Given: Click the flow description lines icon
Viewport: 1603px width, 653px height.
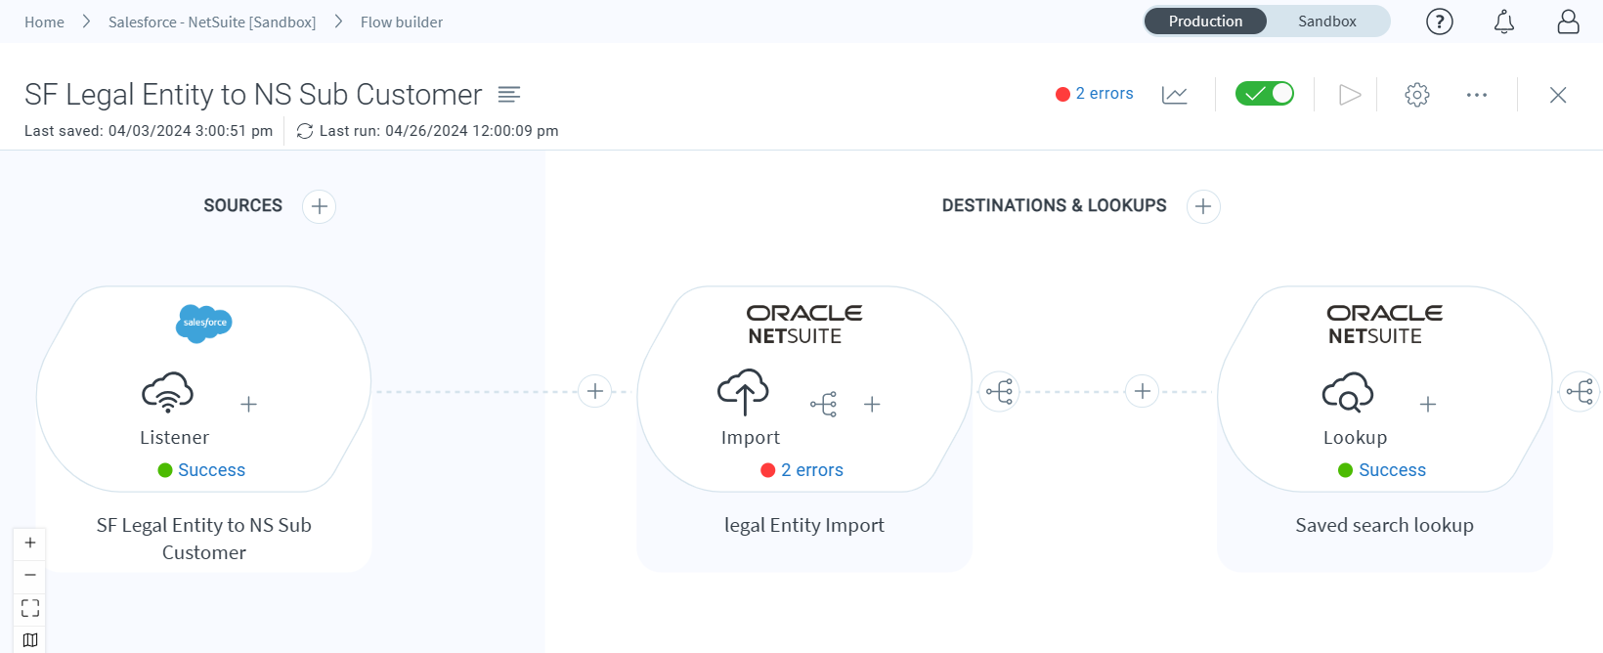Looking at the screenshot, I should [508, 95].
